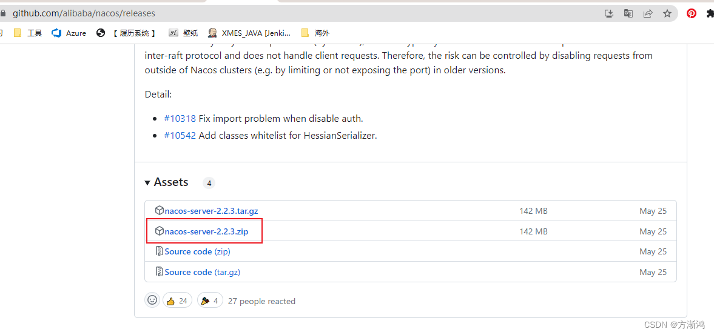
Task: Open the extensions puzzle icon
Action: pos(710,14)
